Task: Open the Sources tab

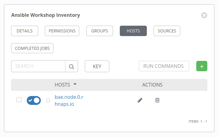Action: [167, 31]
